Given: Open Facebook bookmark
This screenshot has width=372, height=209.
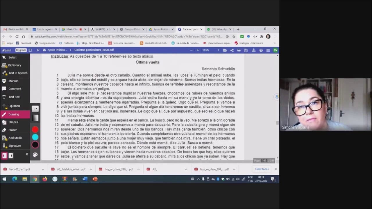Looking at the screenshot, I should [24, 43].
